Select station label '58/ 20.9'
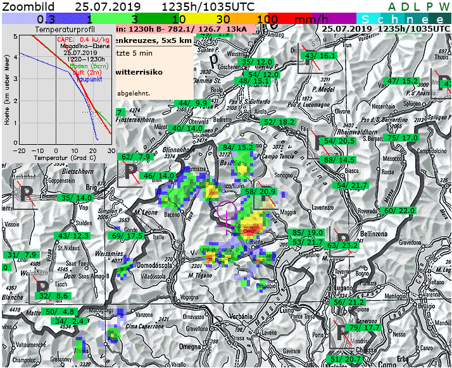Viewport: 452px width, 368px height. pyautogui.click(x=259, y=192)
